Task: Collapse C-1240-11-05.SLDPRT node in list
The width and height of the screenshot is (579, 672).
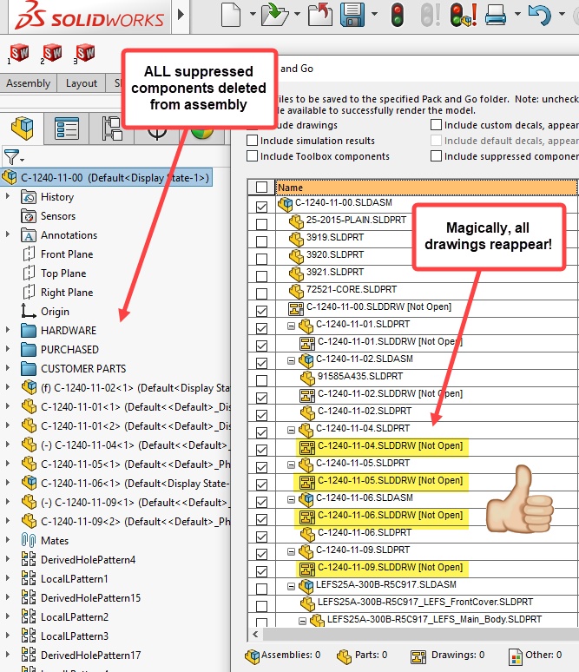Action: point(291,465)
